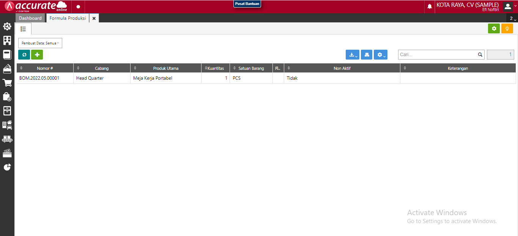Open the General Ledger book icon

coord(7,55)
